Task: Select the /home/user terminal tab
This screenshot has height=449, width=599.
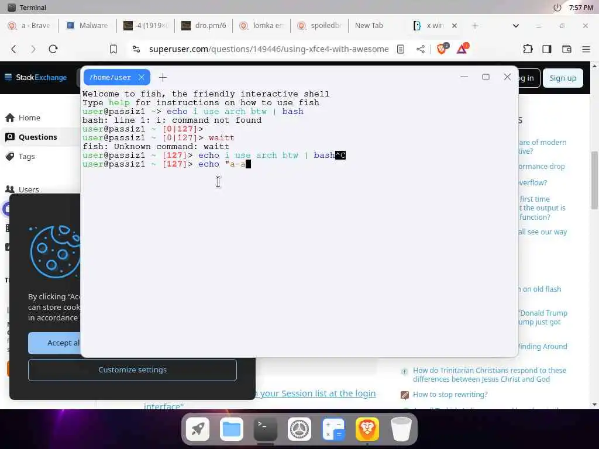Action: (x=110, y=78)
